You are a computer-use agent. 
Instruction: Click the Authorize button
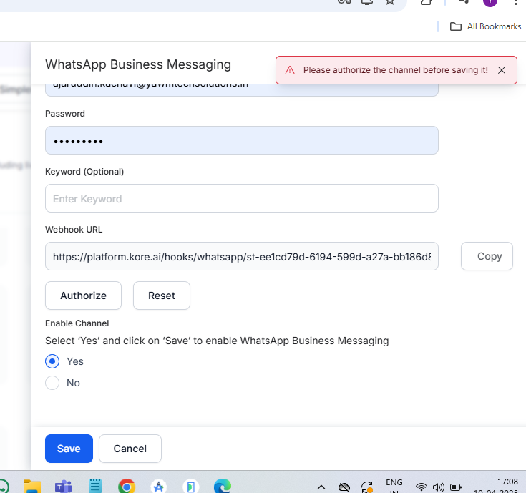tap(83, 296)
